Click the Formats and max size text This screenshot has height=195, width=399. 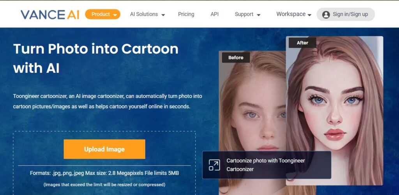[x=104, y=173]
